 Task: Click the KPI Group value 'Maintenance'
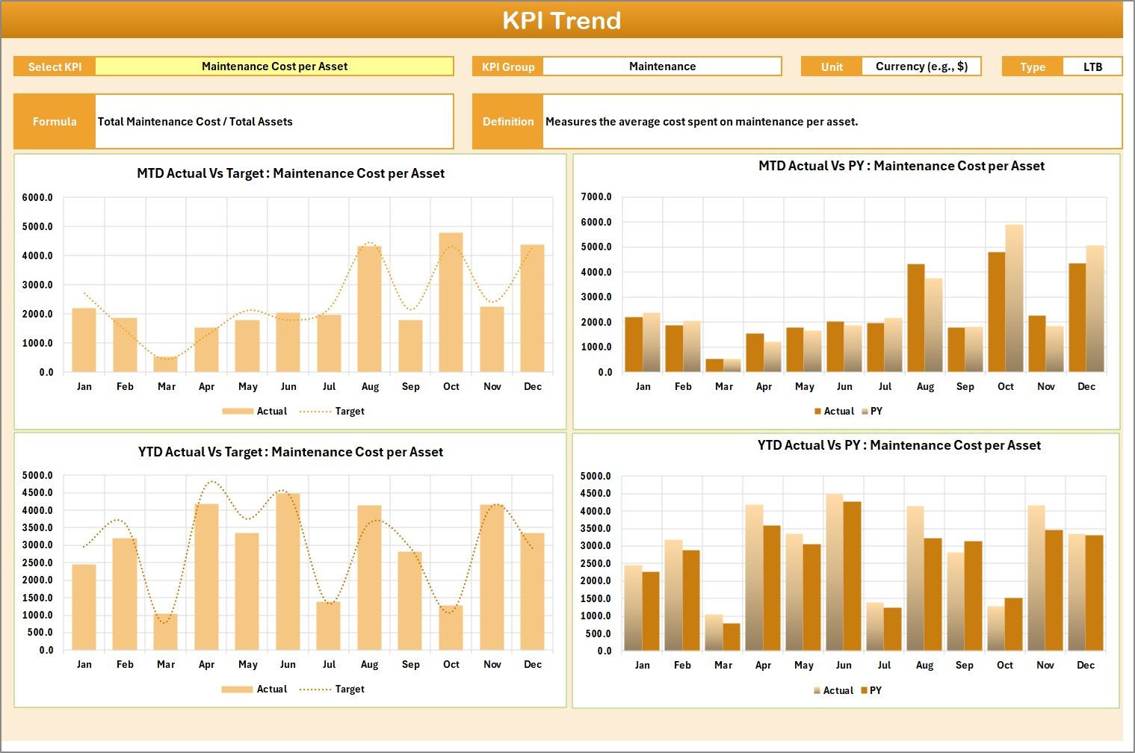coord(662,66)
